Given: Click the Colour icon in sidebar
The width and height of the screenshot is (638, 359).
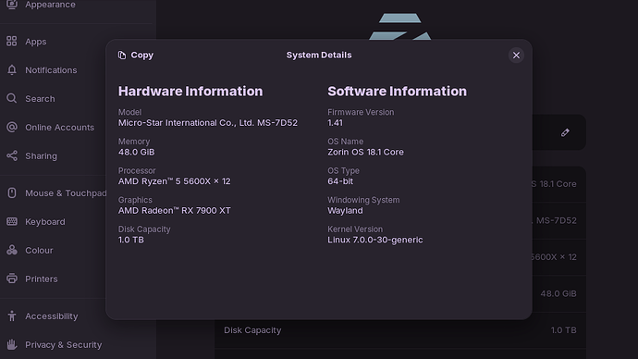Looking at the screenshot, I should tap(12, 250).
